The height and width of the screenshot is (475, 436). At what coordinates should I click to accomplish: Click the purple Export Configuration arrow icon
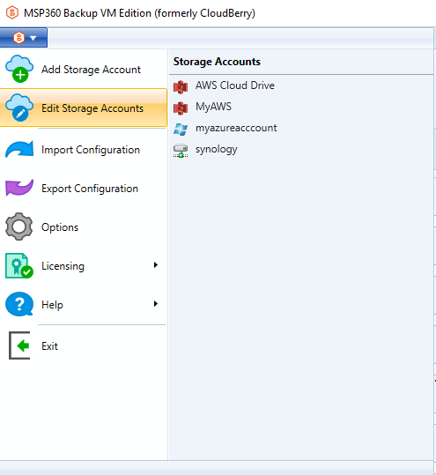tap(19, 188)
